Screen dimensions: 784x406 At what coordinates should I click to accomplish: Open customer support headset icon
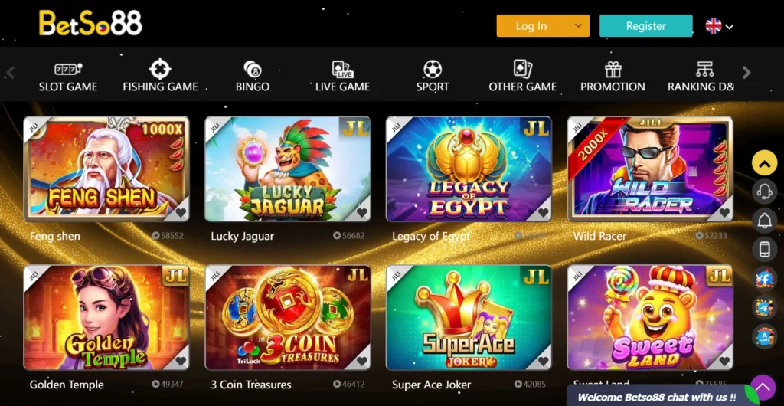(765, 192)
